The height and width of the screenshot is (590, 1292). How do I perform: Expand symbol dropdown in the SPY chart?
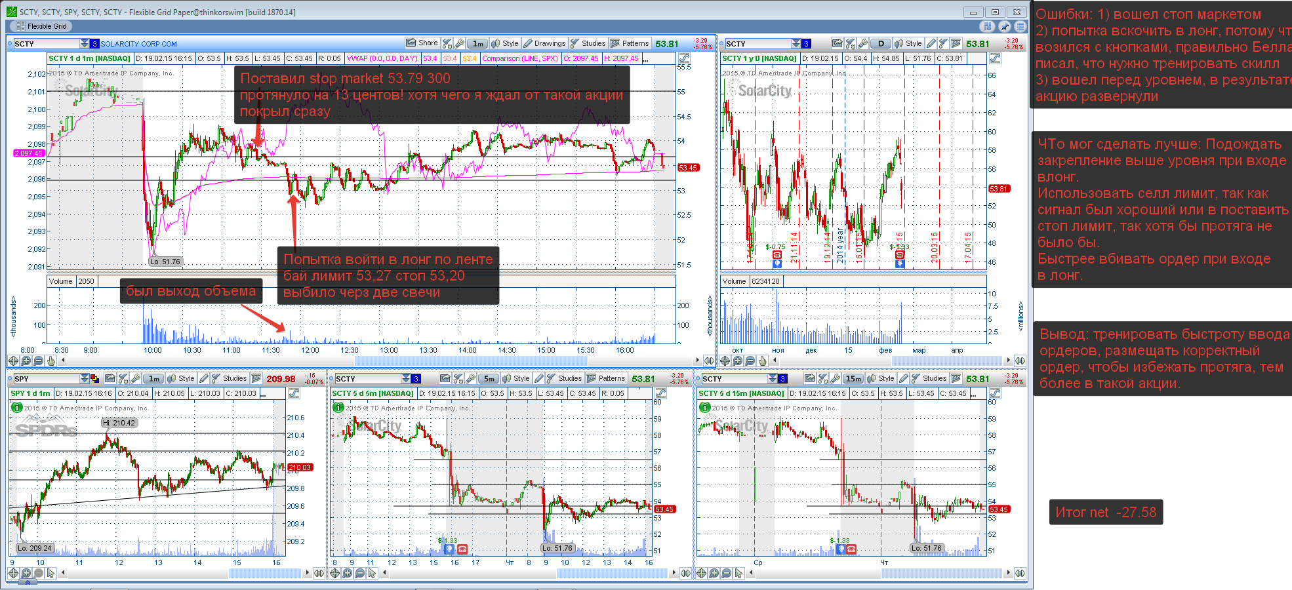[x=85, y=379]
